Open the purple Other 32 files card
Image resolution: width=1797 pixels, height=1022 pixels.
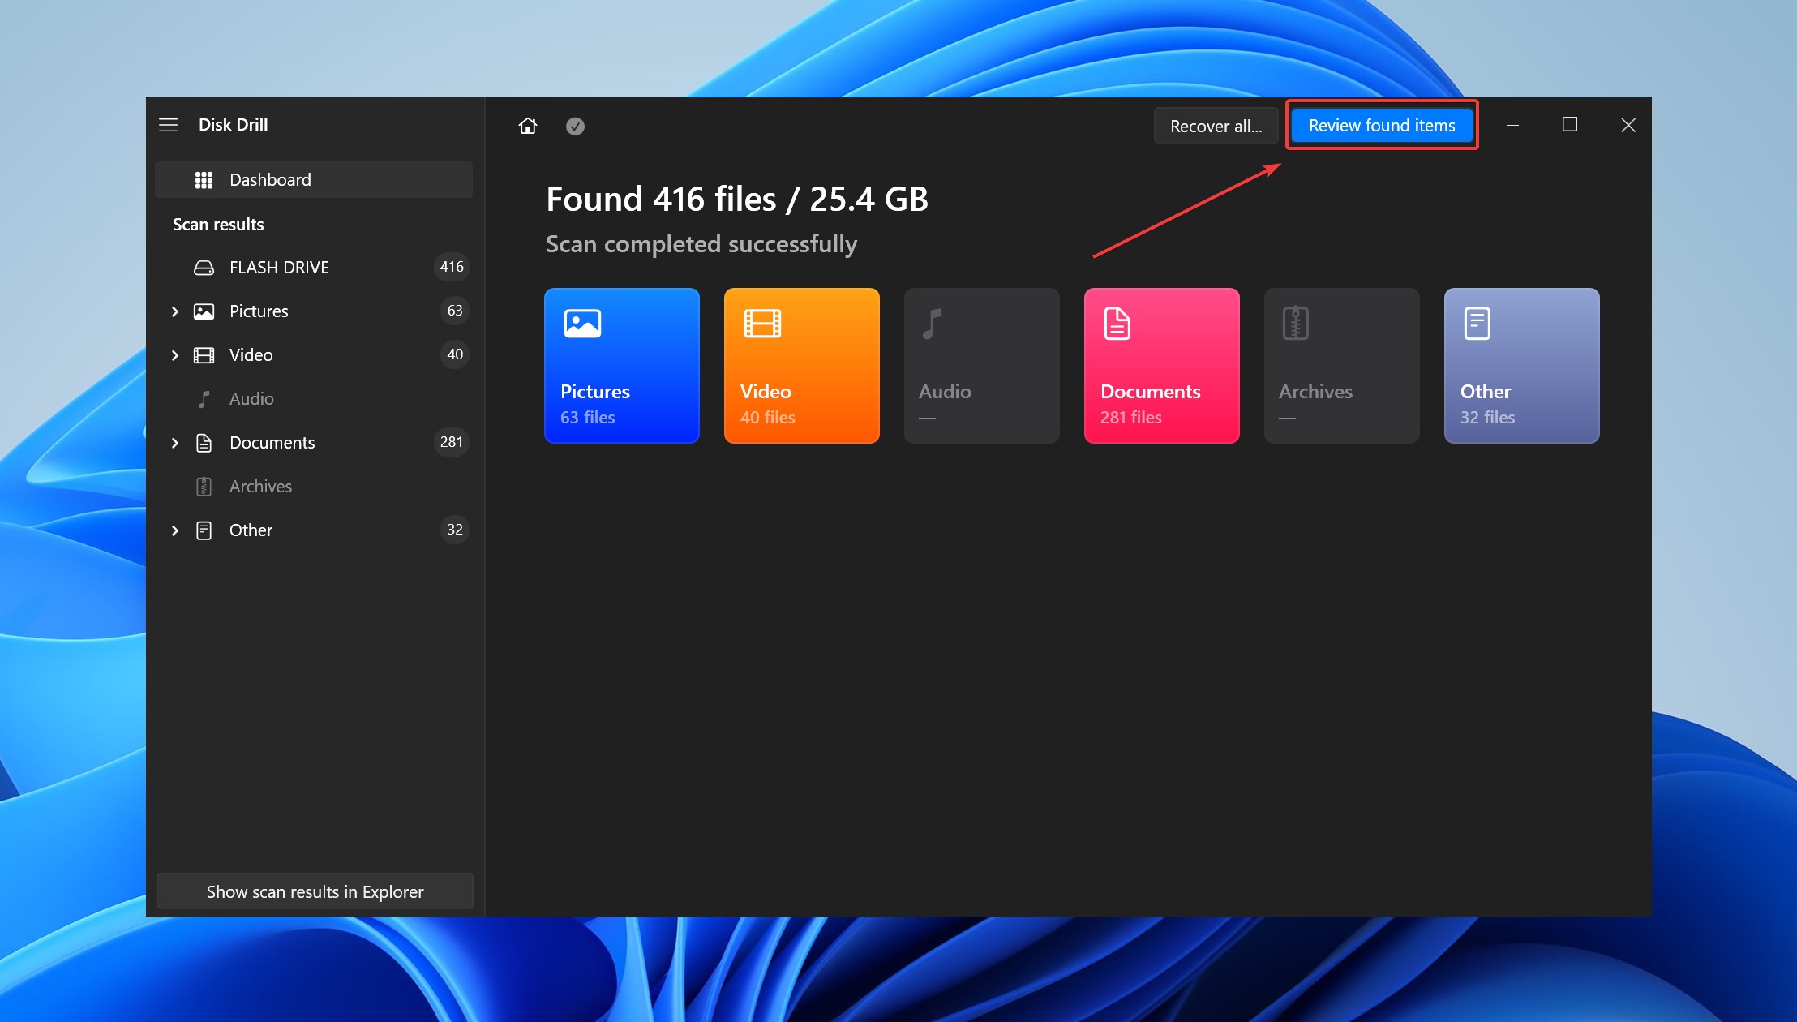tap(1522, 366)
